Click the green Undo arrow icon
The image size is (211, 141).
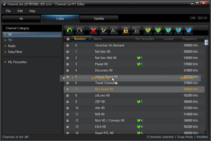click(x=69, y=31)
